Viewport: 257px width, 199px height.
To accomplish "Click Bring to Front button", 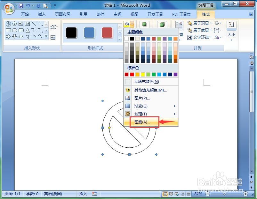I will tap(198, 23).
